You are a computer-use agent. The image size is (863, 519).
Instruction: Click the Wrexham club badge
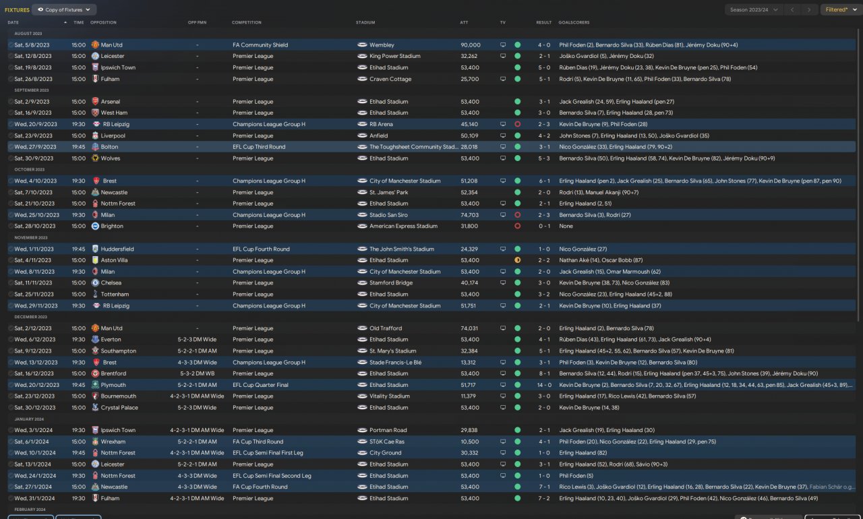[x=95, y=441]
